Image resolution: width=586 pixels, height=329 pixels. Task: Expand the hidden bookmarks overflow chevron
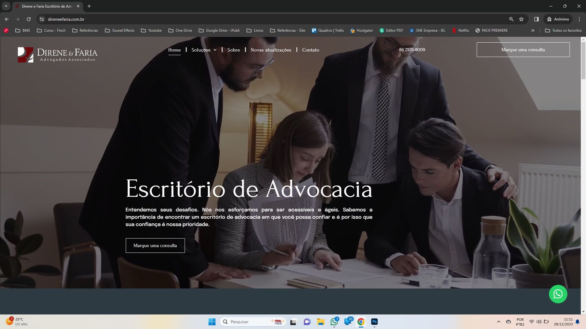533,30
